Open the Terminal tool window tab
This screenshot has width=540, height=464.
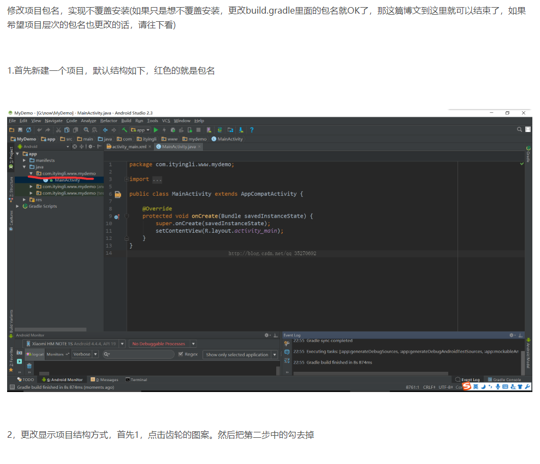[x=137, y=379]
